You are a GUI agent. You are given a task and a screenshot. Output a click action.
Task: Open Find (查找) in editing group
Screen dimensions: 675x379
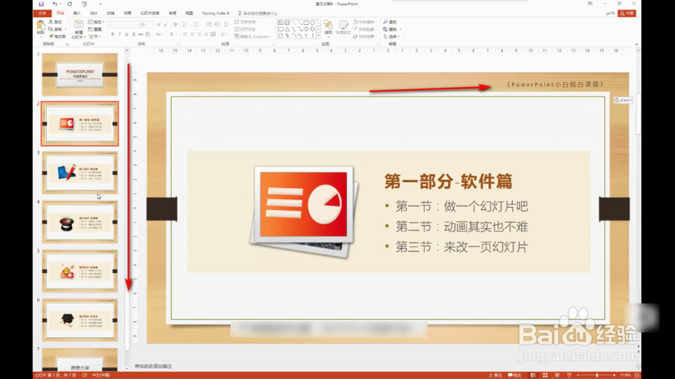(x=390, y=22)
